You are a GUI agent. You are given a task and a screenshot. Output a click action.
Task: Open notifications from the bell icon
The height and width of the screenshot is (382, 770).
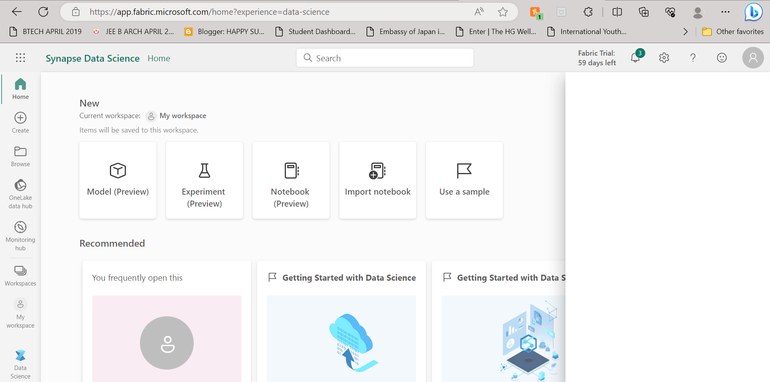pyautogui.click(x=635, y=58)
